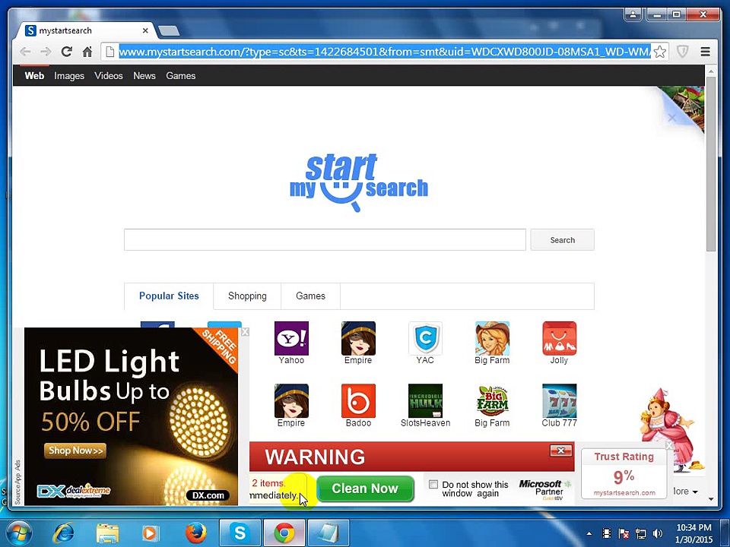Click Shop Now on LED ad
Viewport: 730px width, 547px height.
(75, 451)
